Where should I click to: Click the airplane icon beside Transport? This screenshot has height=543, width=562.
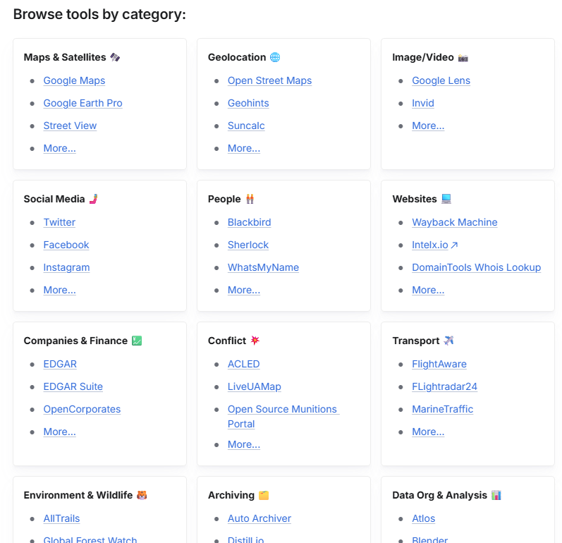coord(449,341)
